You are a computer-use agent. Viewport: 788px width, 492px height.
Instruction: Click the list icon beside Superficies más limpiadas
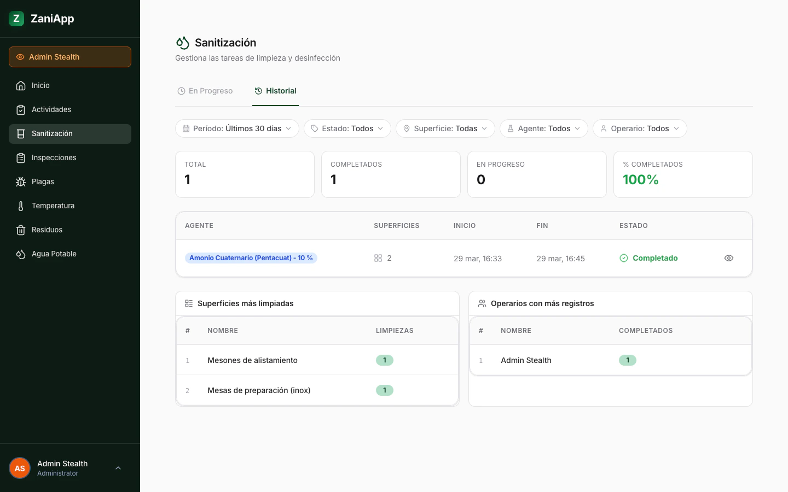(x=189, y=303)
